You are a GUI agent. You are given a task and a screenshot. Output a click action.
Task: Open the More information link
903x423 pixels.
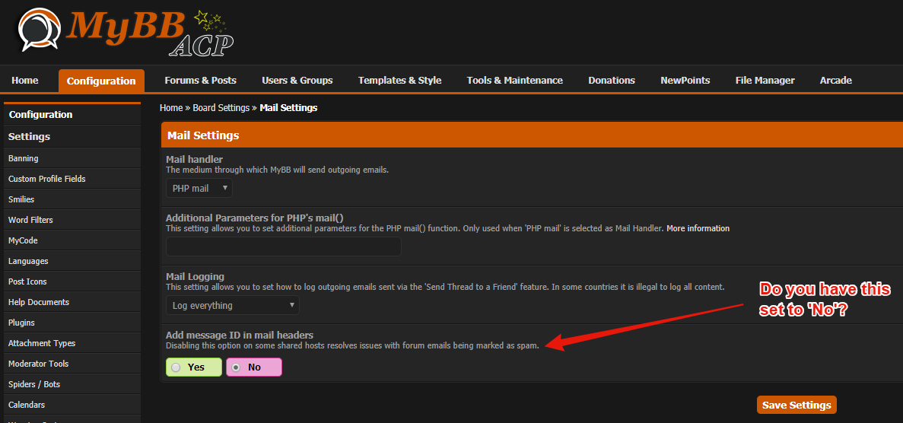[698, 229]
